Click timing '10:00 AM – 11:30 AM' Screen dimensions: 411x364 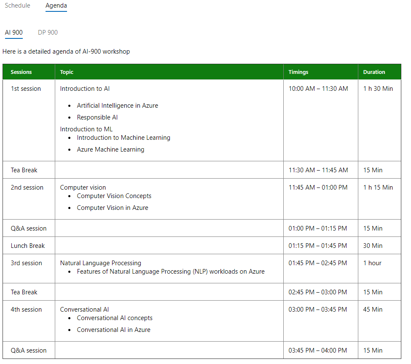click(318, 89)
